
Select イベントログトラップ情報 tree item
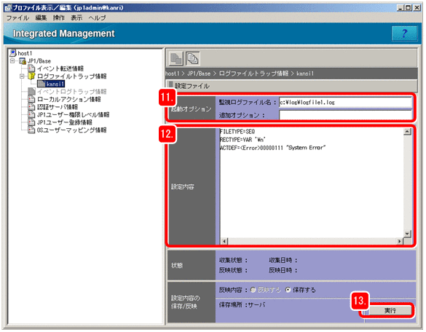point(71,92)
